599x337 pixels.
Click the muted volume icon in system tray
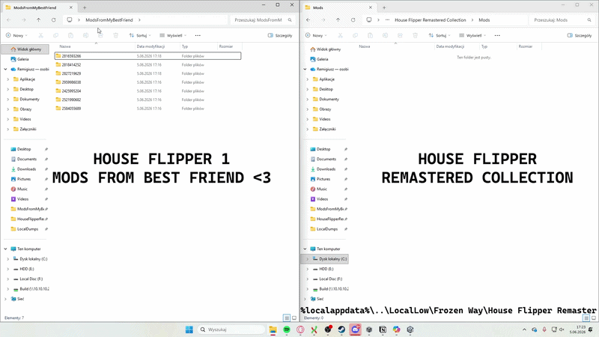[x=562, y=330]
